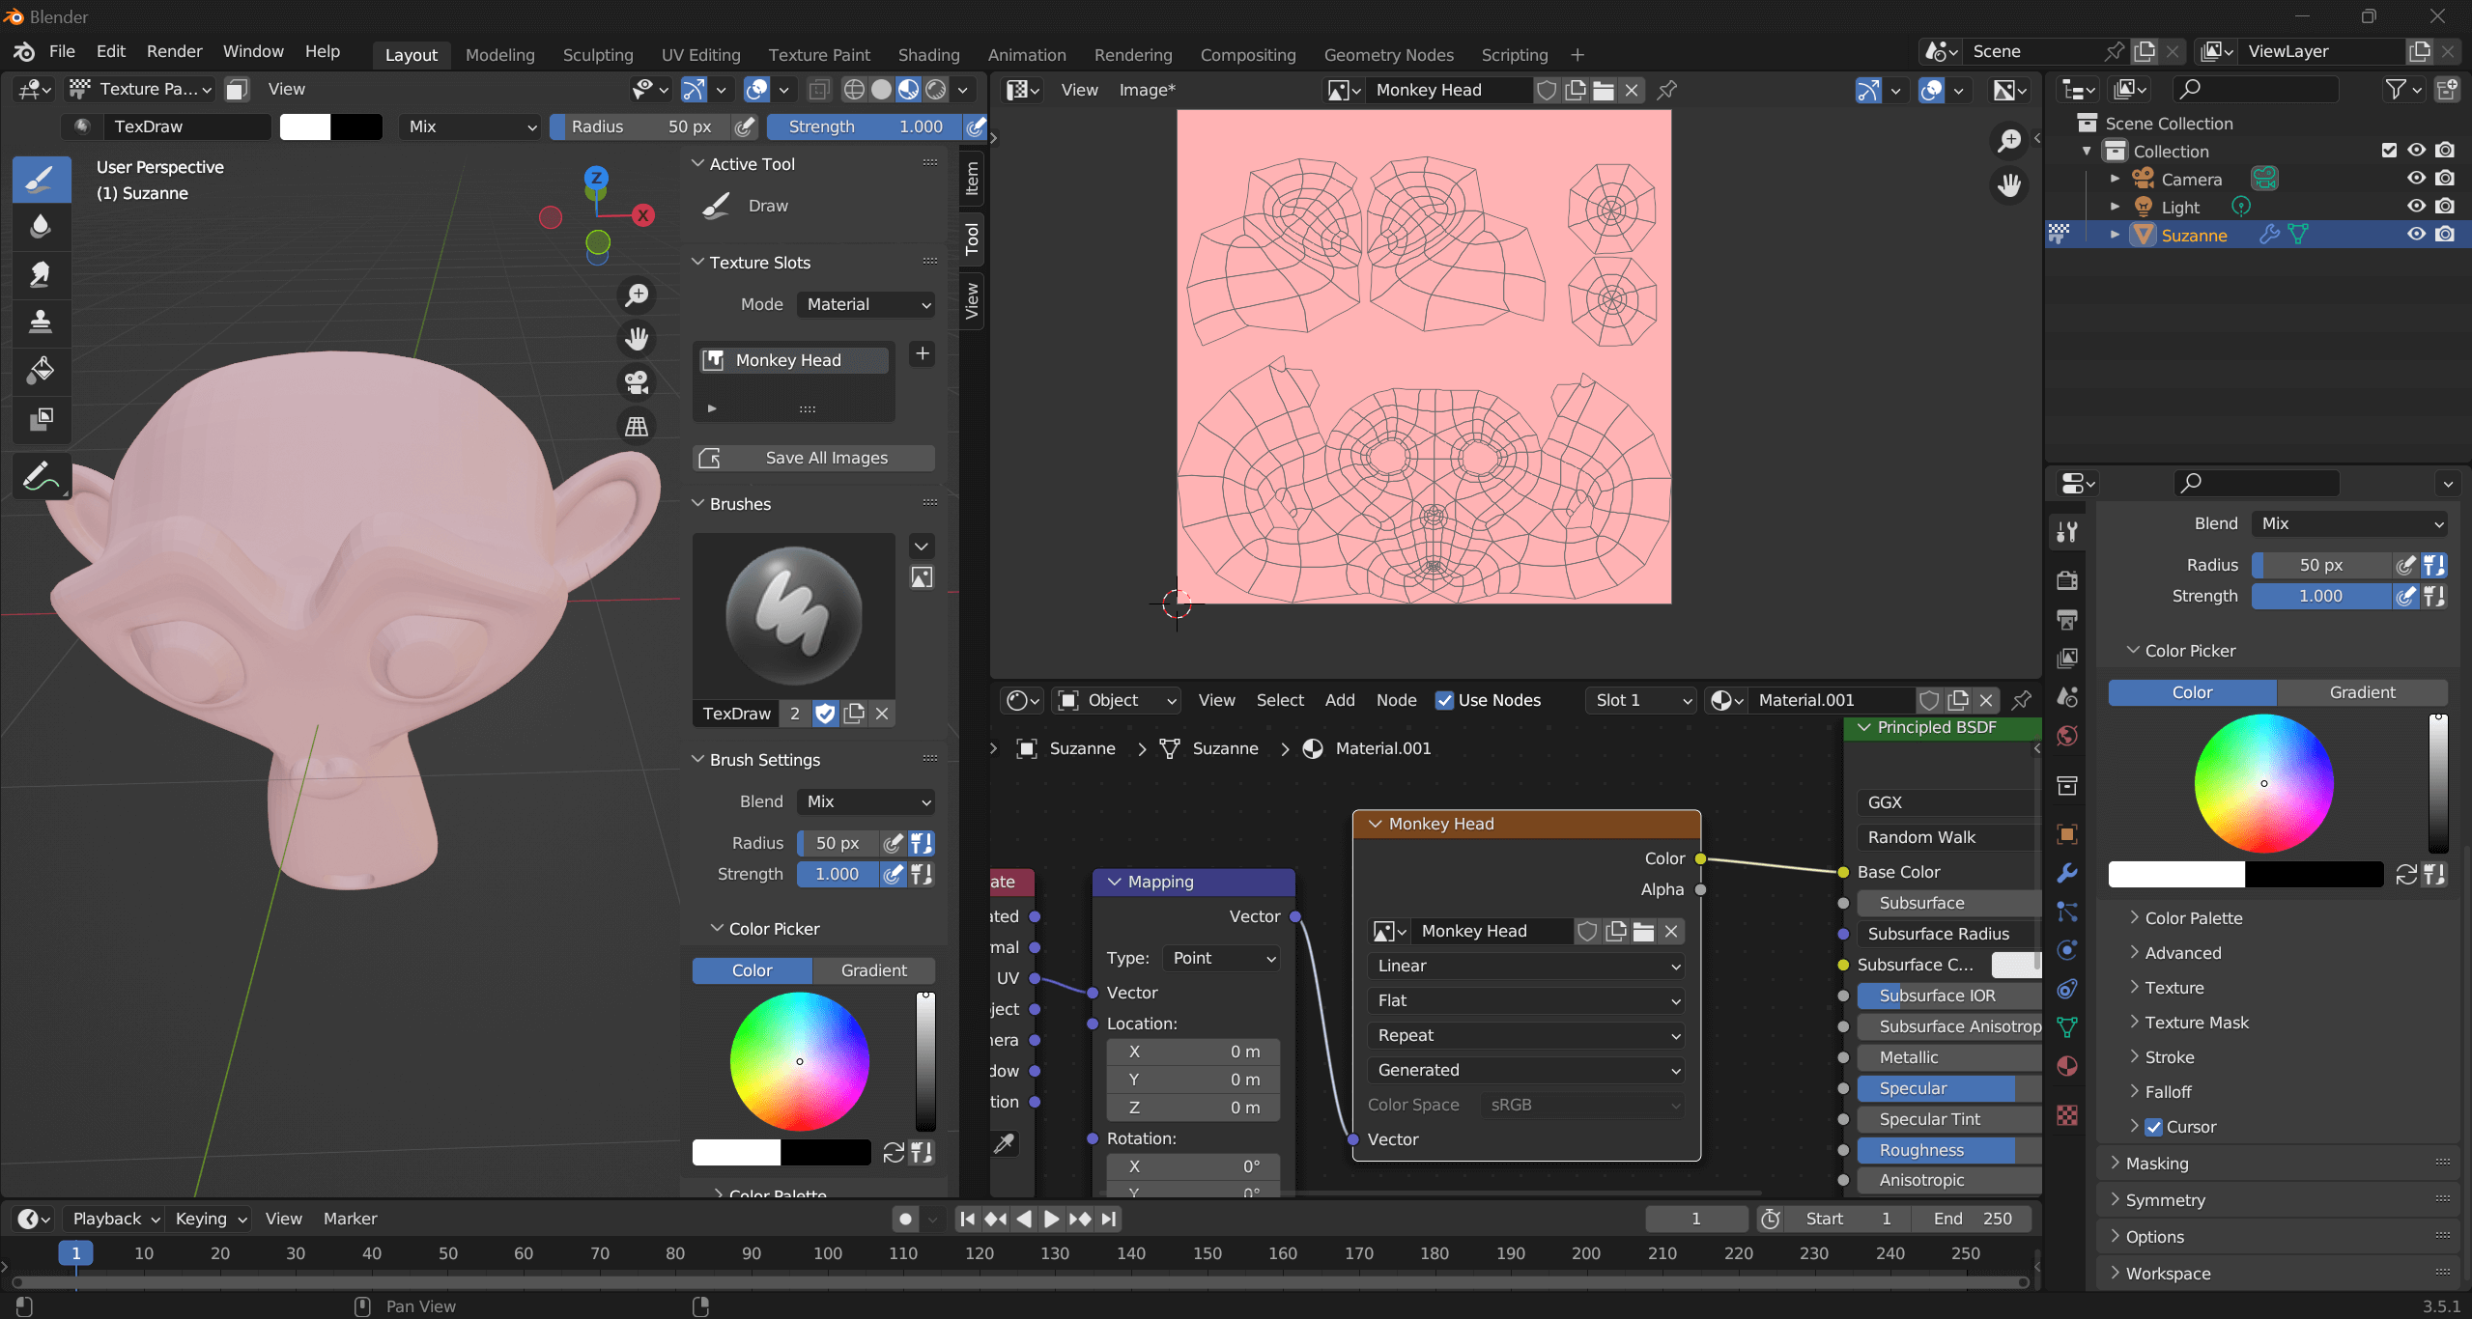Open Playback popover in timeline
The image size is (2472, 1319).
[x=115, y=1219]
